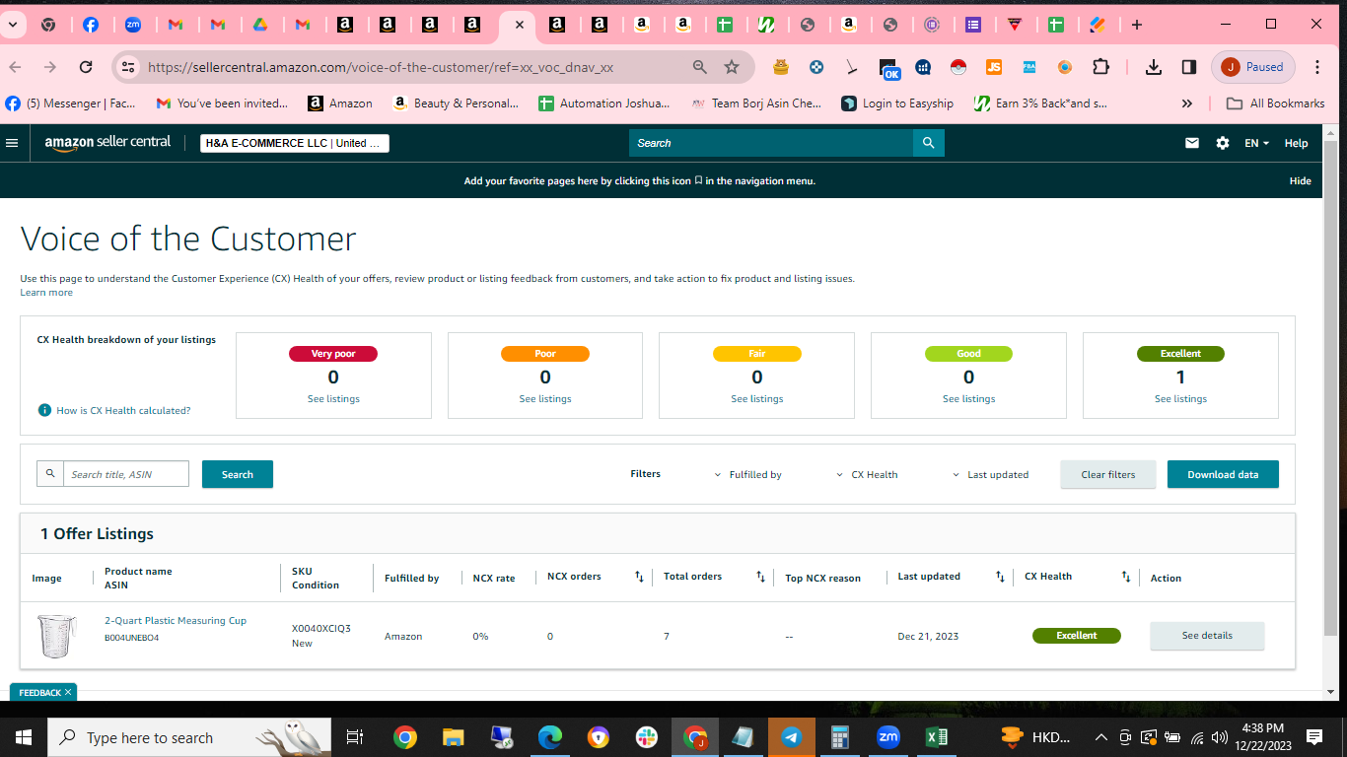This screenshot has height=757, width=1347.
Task: Click See listings under Very poor
Action: point(333,399)
